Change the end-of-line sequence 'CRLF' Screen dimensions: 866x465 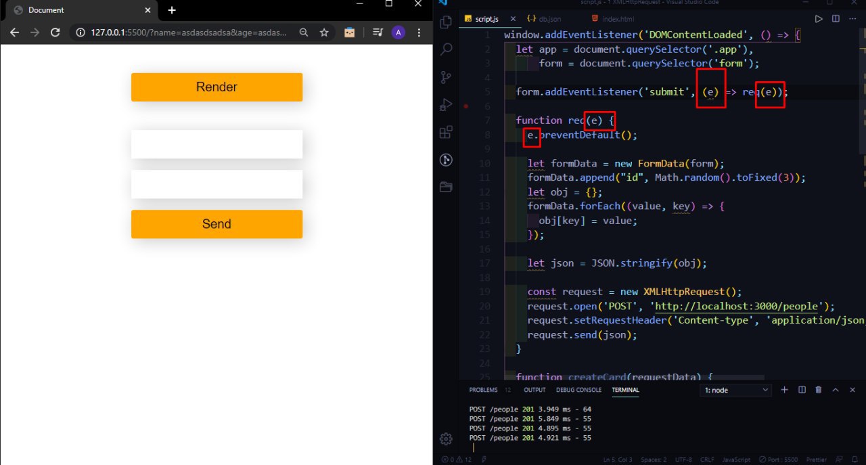click(x=706, y=460)
